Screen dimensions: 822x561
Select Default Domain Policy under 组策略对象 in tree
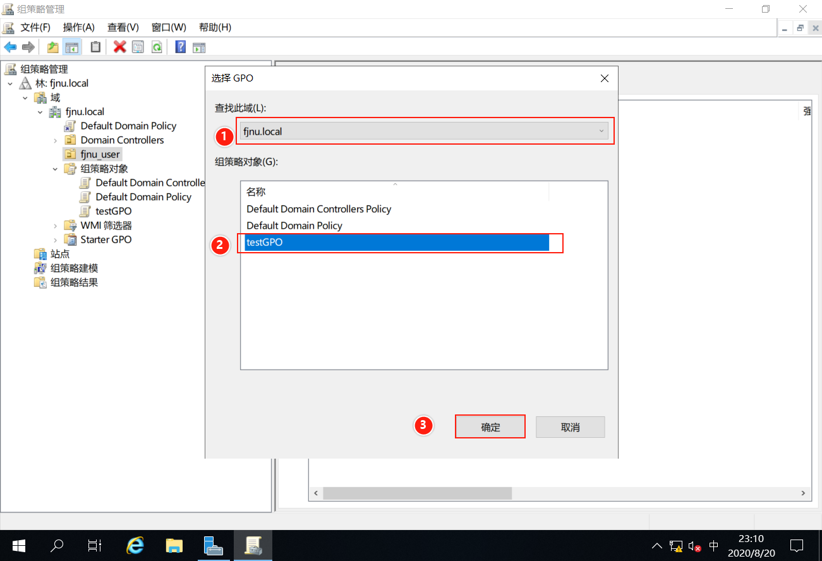pyautogui.click(x=143, y=197)
